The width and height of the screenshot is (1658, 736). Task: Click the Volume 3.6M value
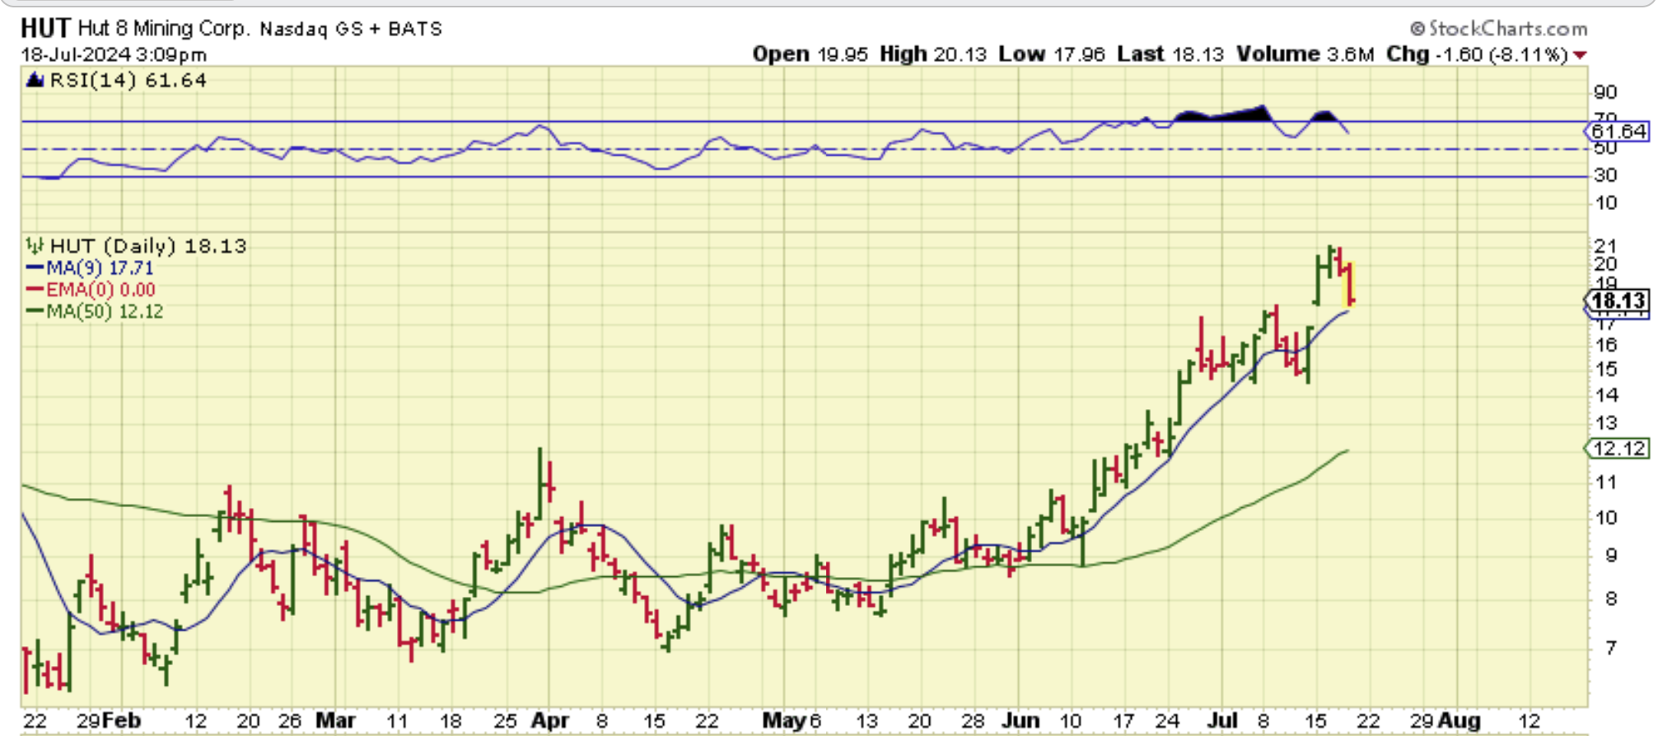point(1305,54)
